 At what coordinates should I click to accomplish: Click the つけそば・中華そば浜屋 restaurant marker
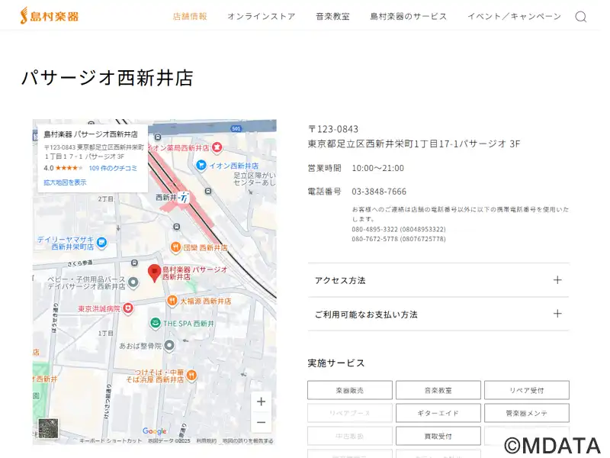191,375
